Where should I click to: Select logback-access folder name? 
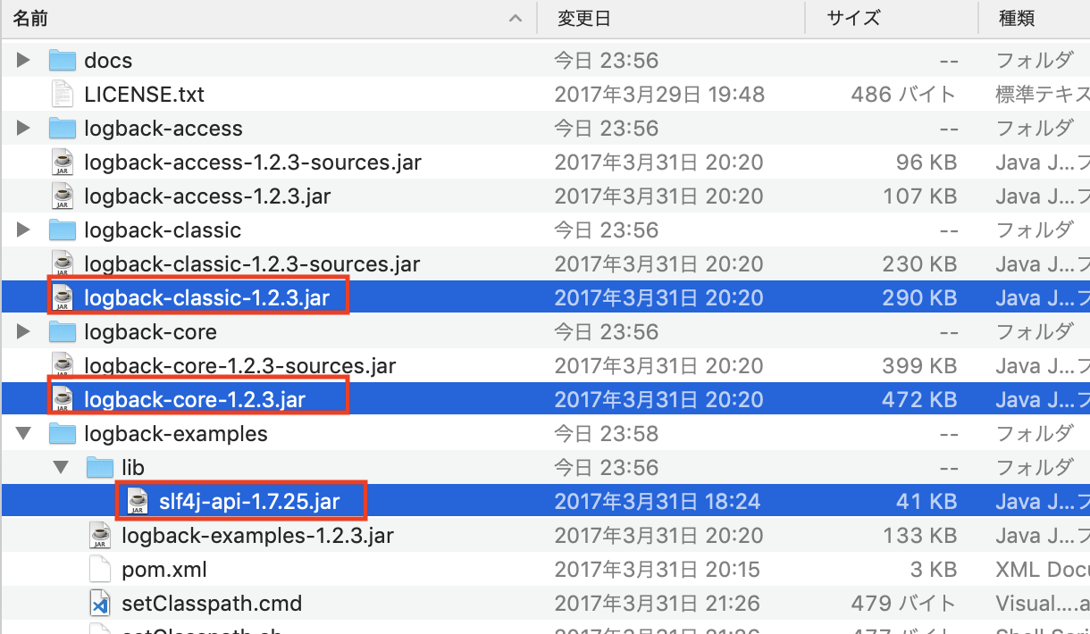tap(163, 129)
